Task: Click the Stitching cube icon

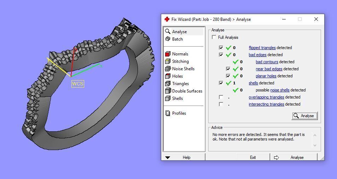Action: point(168,61)
